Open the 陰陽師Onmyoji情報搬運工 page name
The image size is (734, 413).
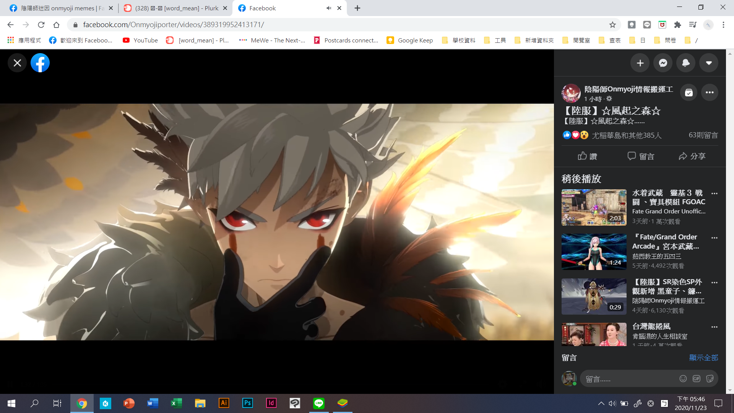[x=629, y=89]
